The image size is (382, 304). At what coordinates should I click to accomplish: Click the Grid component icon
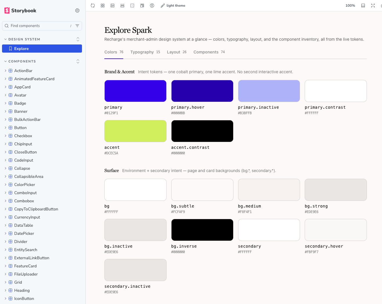[10, 282]
